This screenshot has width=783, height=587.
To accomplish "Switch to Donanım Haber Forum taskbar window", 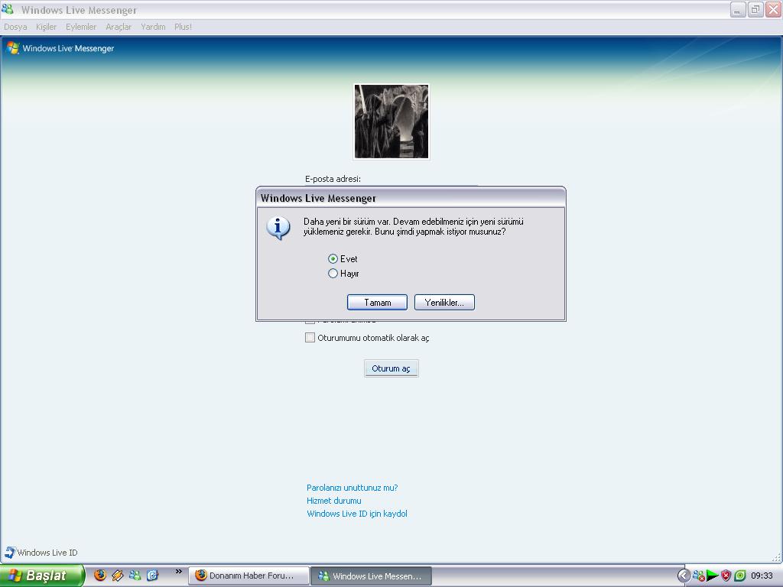I will pyautogui.click(x=249, y=576).
